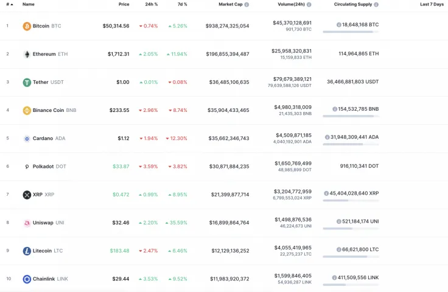Click Bitcoin's market cap value
Viewport: 448px width, 292px height.
(x=227, y=26)
